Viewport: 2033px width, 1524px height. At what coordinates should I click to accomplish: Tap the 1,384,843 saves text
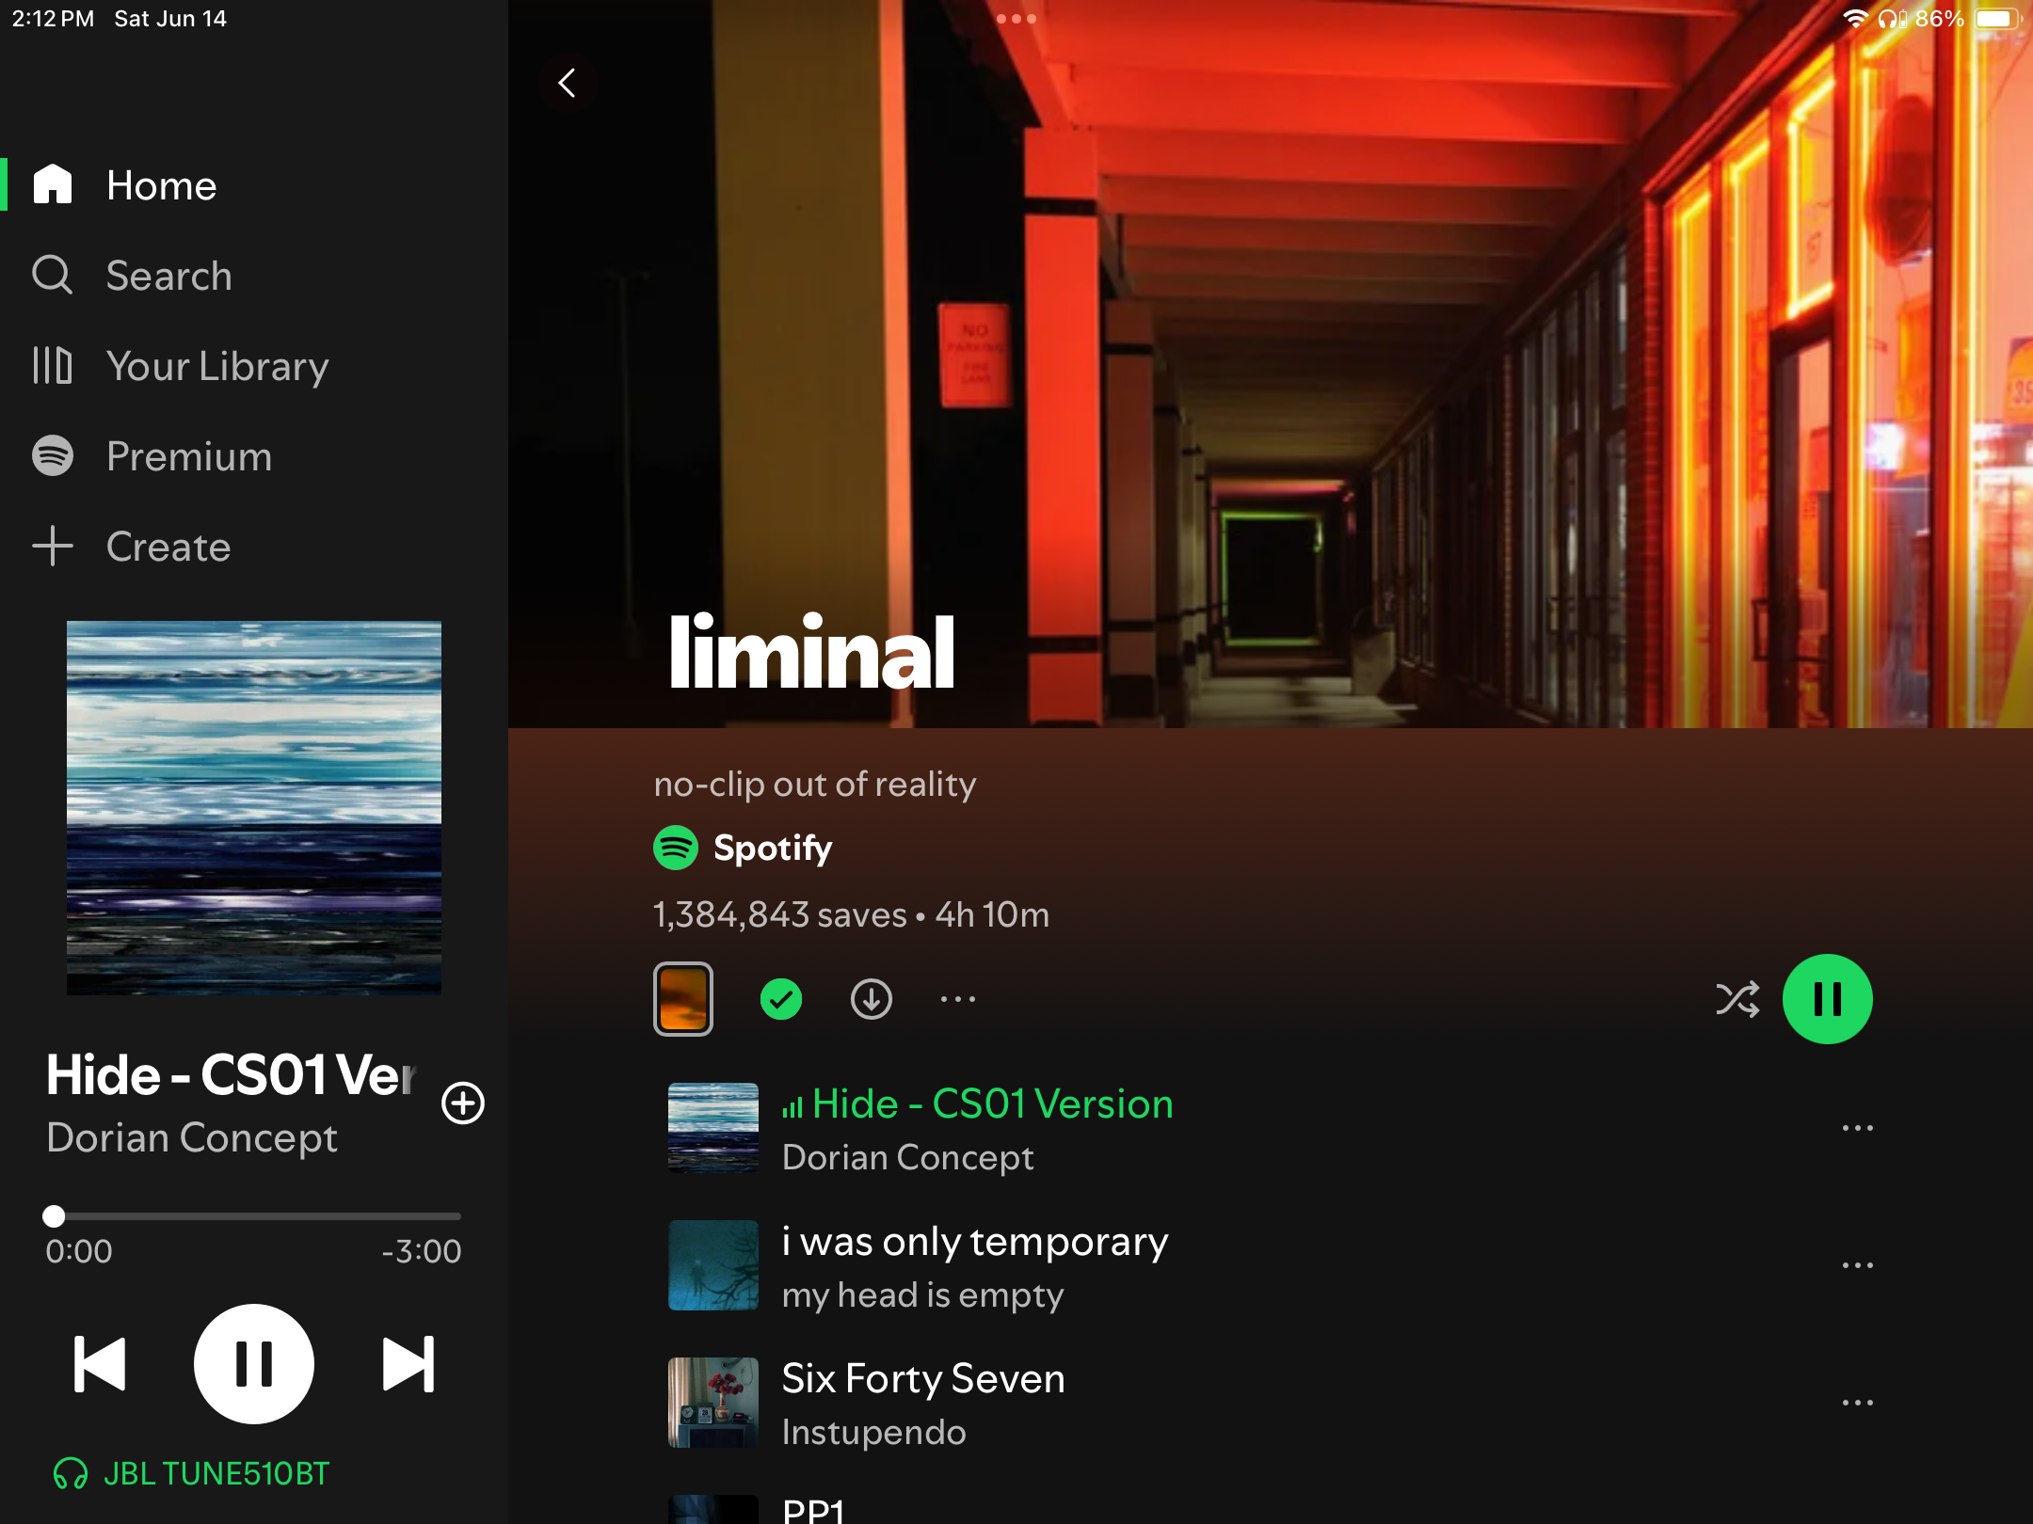pos(780,914)
